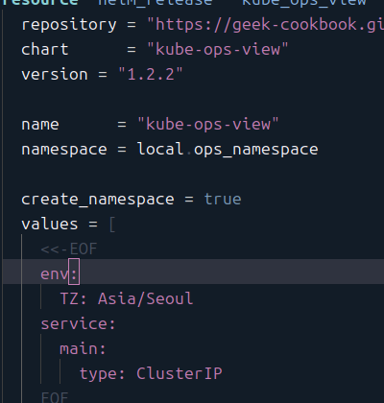This screenshot has width=384, height=403.
Task: Click the "values" attribute name
Action: (x=50, y=224)
